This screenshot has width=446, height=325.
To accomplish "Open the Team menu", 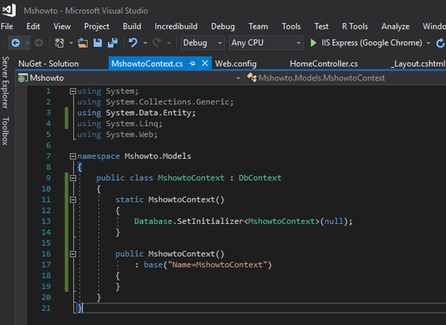I will coord(258,26).
